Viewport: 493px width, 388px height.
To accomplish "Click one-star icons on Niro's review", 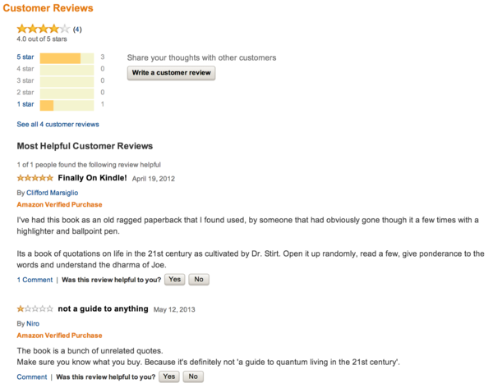I will pyautogui.click(x=35, y=309).
